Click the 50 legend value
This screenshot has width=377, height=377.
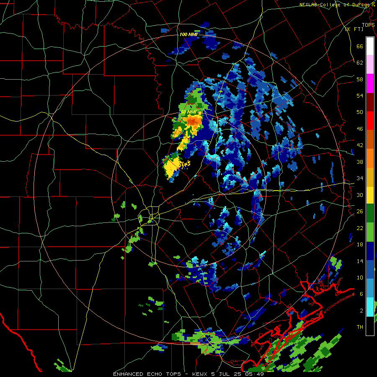(x=360, y=112)
